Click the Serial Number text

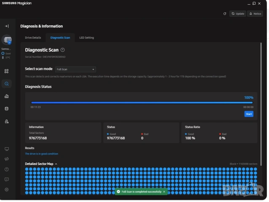point(45,57)
